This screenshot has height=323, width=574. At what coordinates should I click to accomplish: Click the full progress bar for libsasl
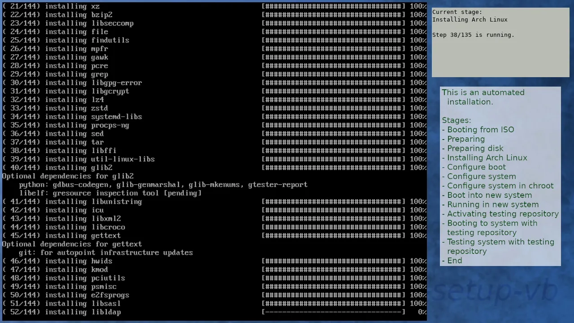[x=334, y=304]
